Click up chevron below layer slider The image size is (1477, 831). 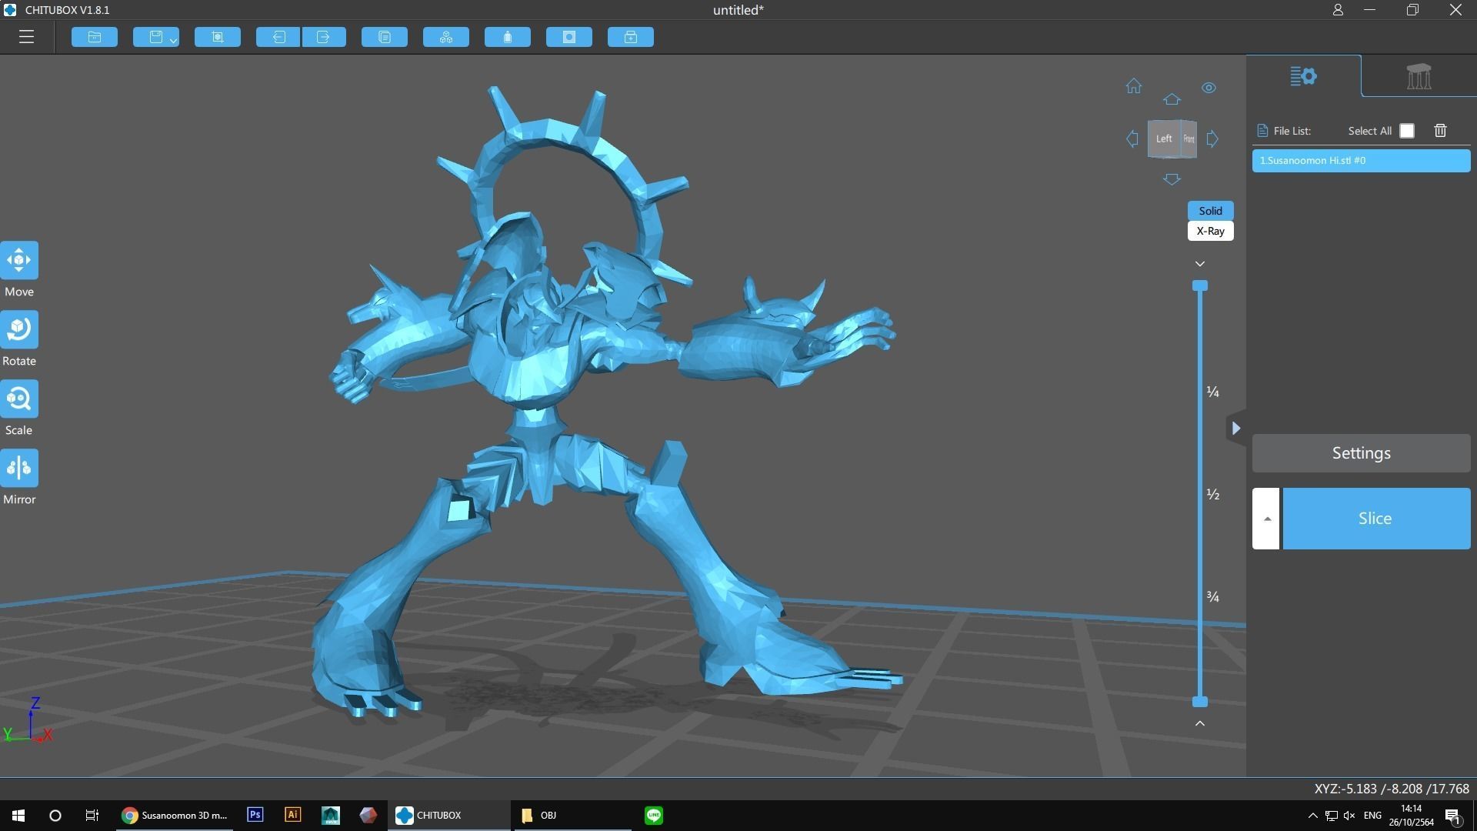1200,723
